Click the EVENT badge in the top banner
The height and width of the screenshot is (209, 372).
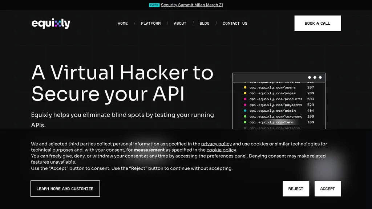[x=154, y=5]
